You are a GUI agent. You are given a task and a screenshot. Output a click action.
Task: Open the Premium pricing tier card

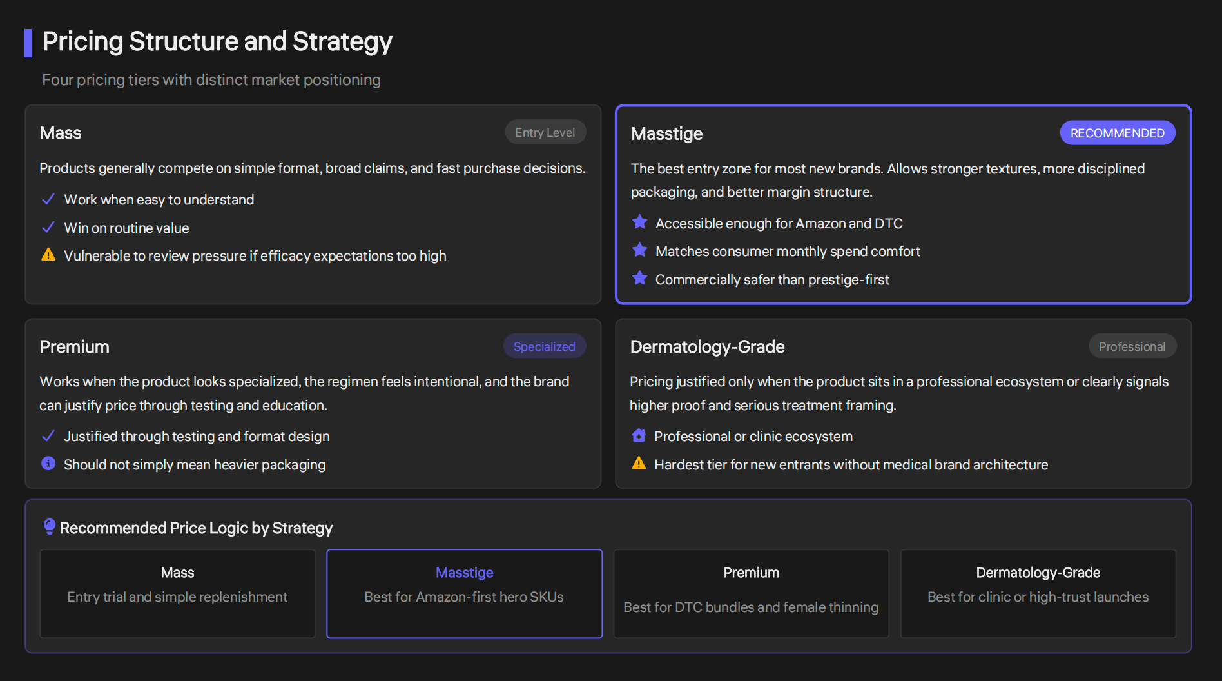[x=312, y=404]
